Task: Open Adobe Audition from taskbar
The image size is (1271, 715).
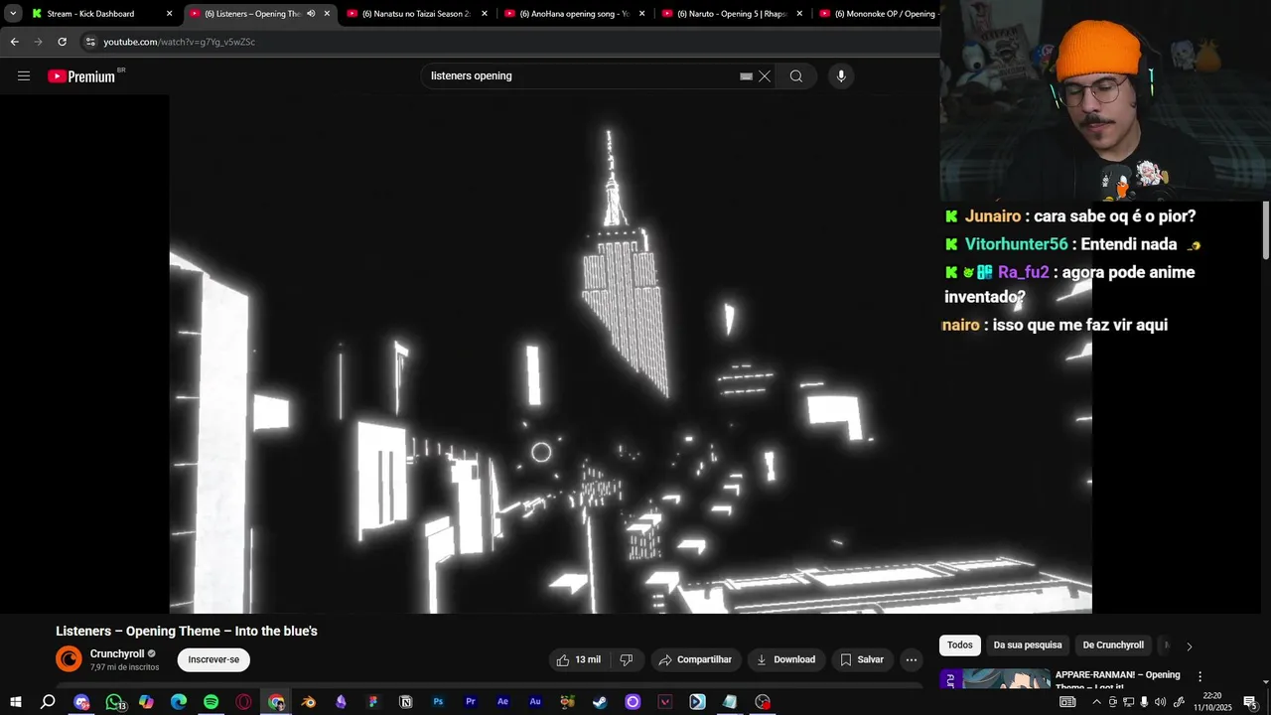Action: pyautogui.click(x=535, y=702)
